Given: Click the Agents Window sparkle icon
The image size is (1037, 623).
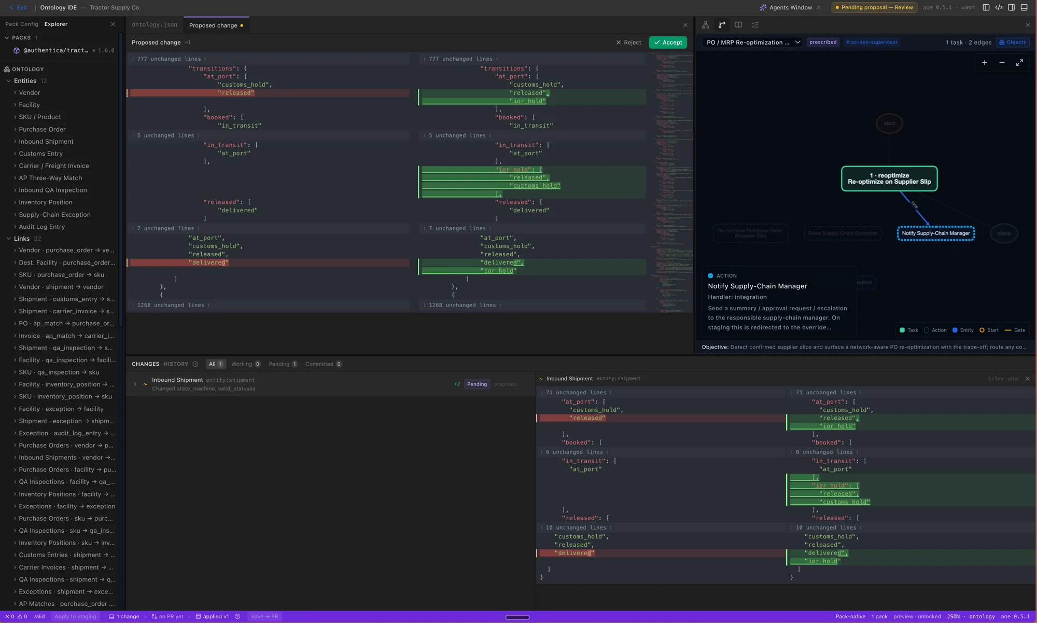Looking at the screenshot, I should click(763, 8).
